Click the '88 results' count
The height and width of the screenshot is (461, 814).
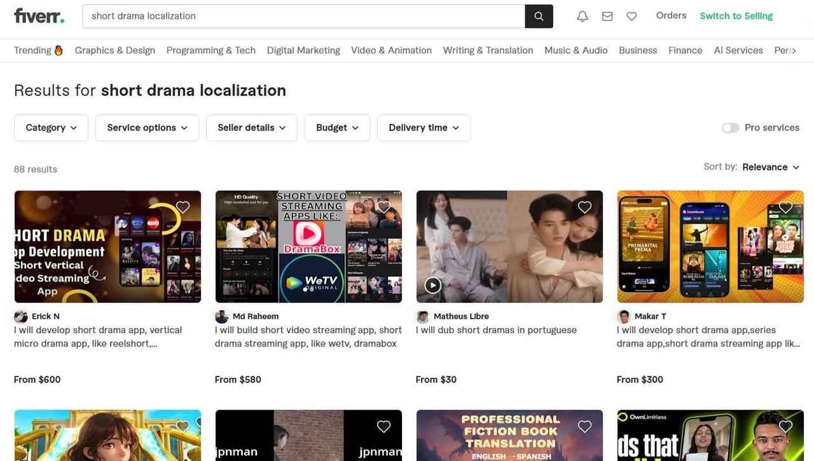(36, 169)
